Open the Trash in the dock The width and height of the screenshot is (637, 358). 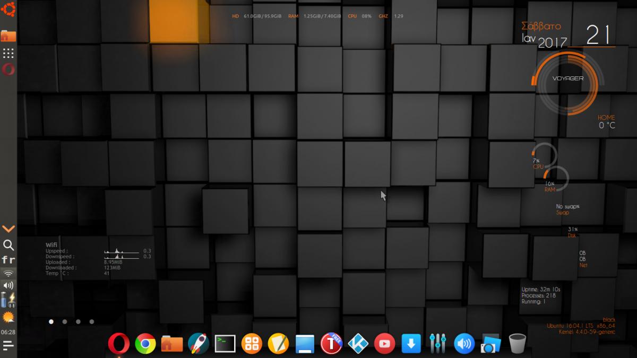(x=518, y=344)
